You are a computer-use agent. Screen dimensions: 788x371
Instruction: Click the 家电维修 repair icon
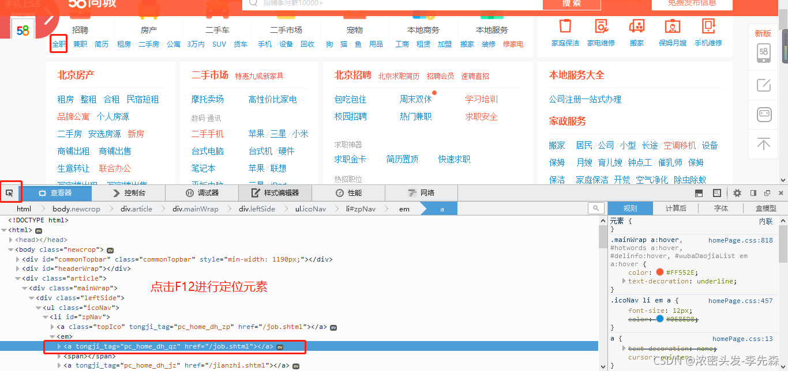coord(601,26)
